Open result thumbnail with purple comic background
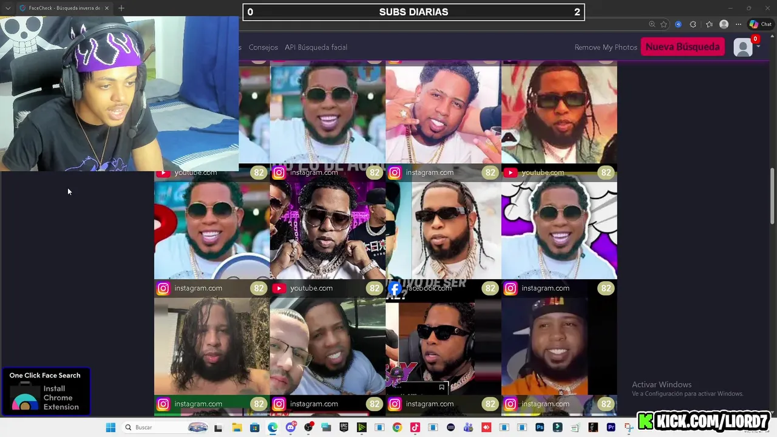This screenshot has width=777, height=437. coord(559,231)
